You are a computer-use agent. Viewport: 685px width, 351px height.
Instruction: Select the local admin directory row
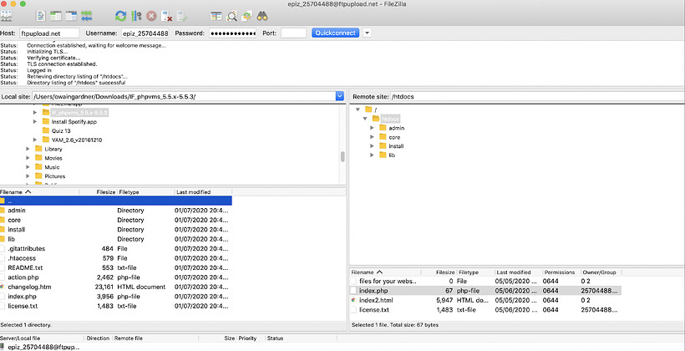coord(116,211)
